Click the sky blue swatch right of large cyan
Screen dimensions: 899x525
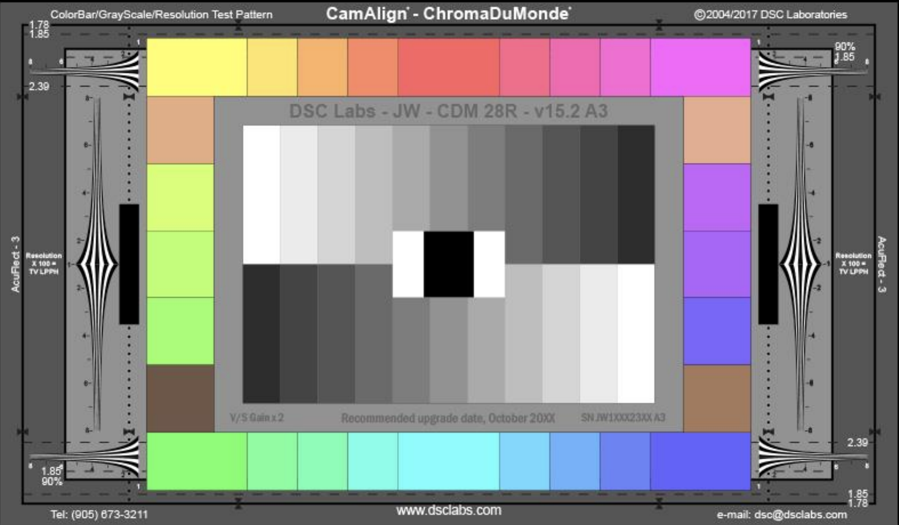click(x=525, y=461)
